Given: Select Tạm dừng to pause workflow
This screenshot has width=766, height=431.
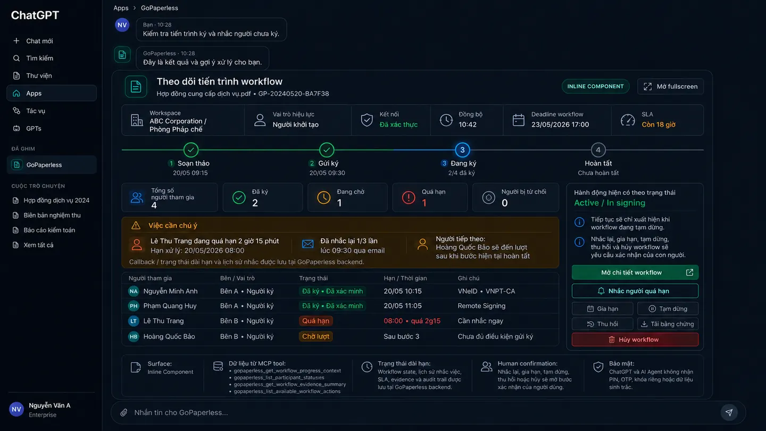Looking at the screenshot, I should (x=667, y=309).
